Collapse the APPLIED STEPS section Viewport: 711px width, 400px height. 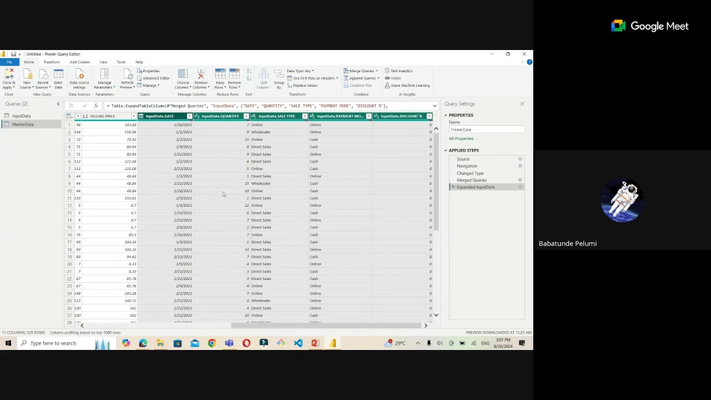tap(445, 151)
